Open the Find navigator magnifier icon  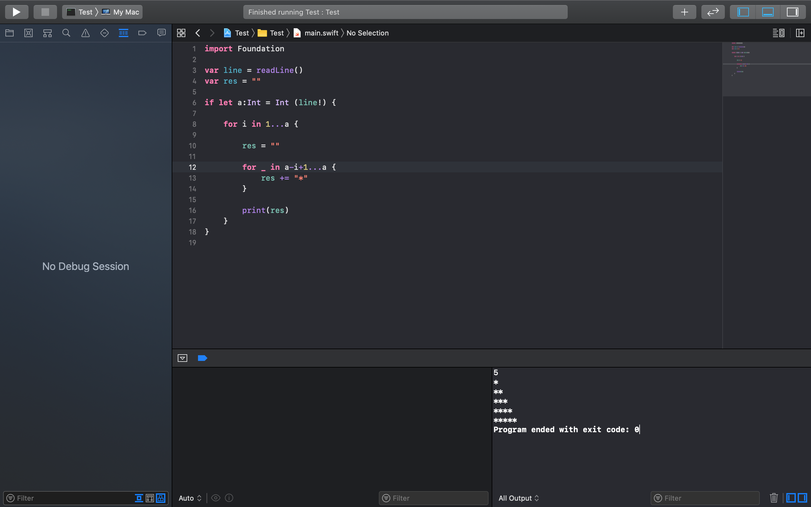[x=66, y=33]
